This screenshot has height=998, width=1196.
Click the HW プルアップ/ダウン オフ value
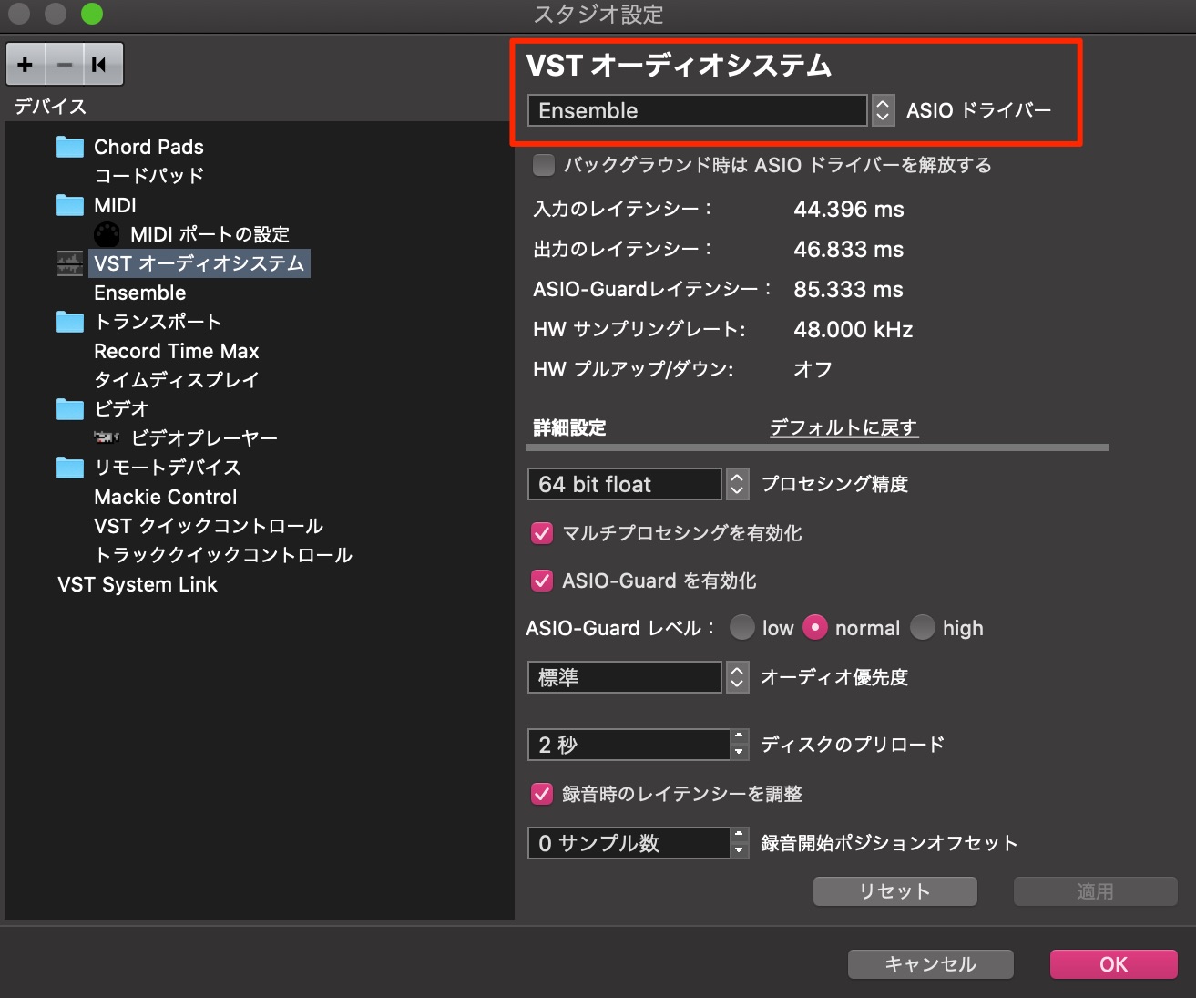813,369
